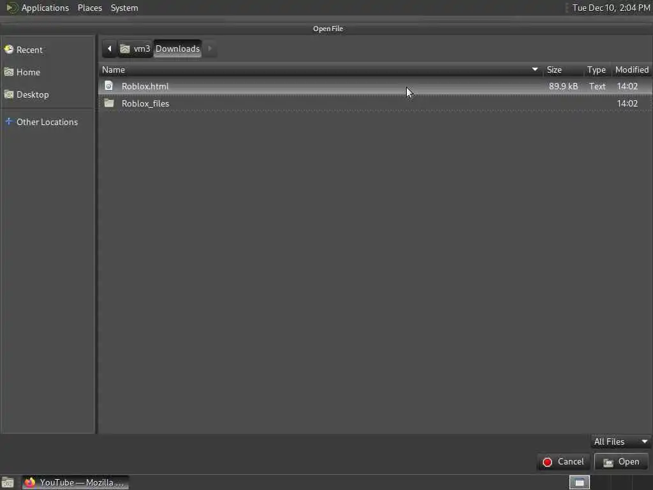Image resolution: width=653 pixels, height=490 pixels.
Task: Click the Open button
Action: pos(621,462)
